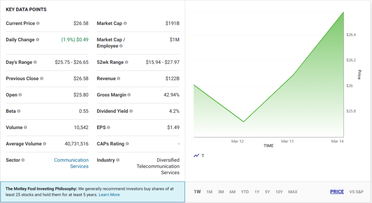Click info icon beside Open

[x=20, y=95]
